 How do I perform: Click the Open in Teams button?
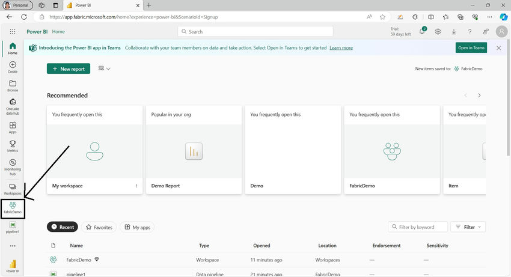[471, 47]
